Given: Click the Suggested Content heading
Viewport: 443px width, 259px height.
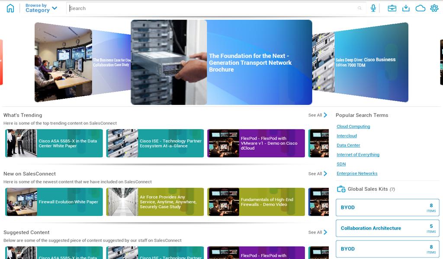Looking at the screenshot, I should 26,232.
